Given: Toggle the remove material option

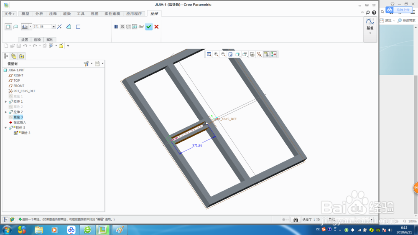Looking at the screenshot, I should [69, 27].
